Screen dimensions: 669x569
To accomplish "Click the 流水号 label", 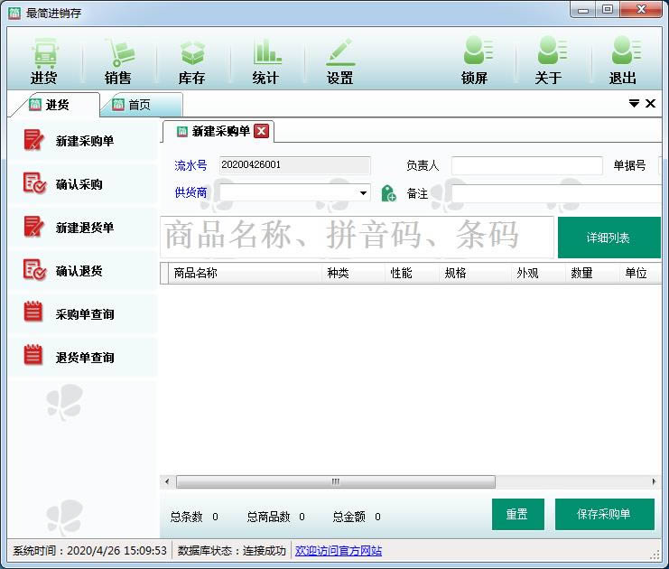I will [x=190, y=165].
